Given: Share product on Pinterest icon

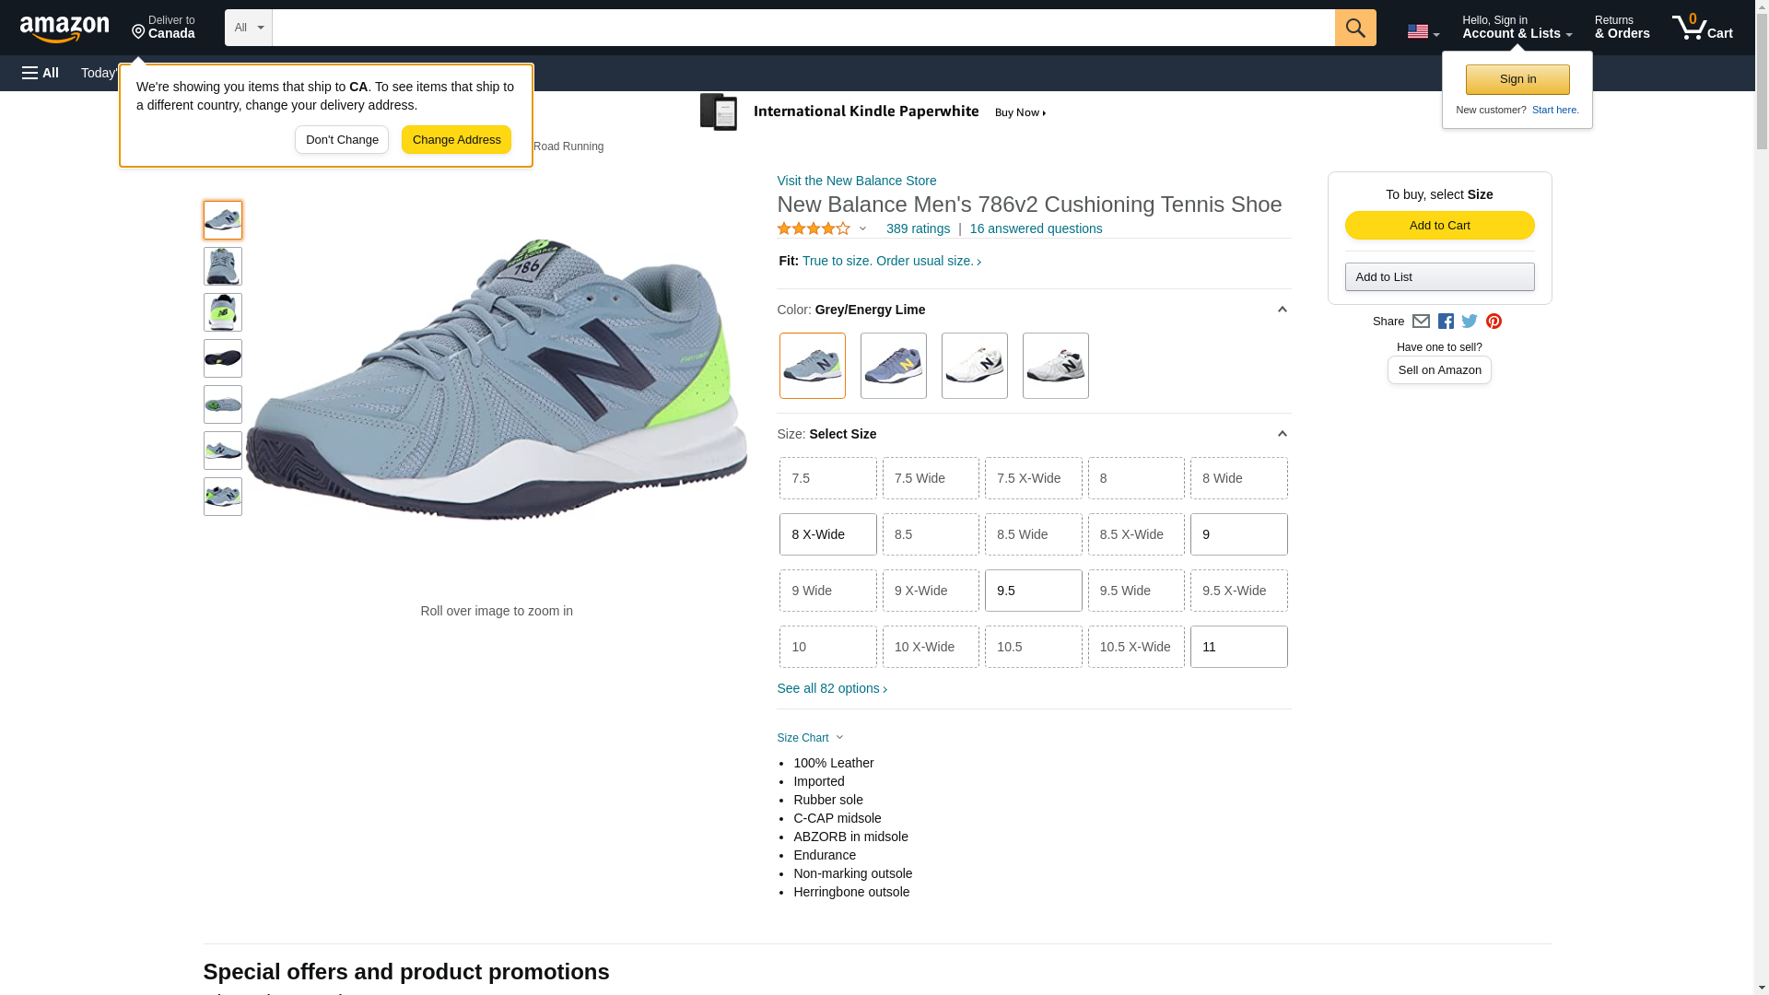Looking at the screenshot, I should (x=1494, y=322).
